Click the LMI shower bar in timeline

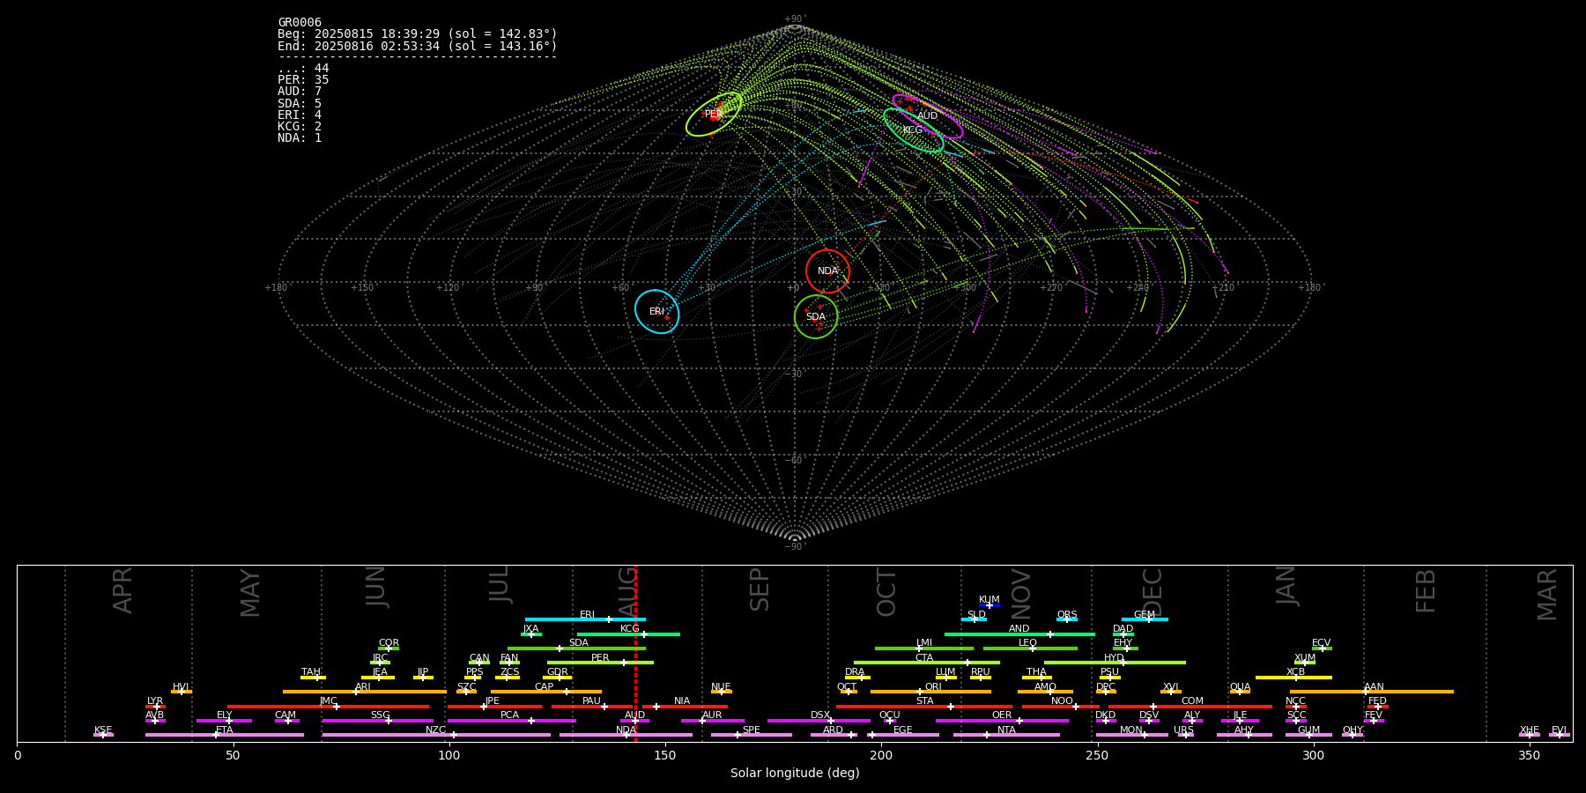[924, 648]
